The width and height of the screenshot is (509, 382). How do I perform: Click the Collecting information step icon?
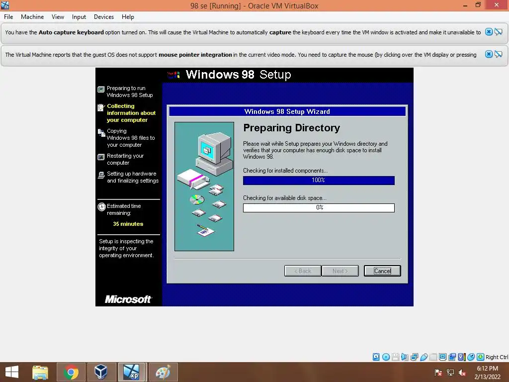coord(101,108)
